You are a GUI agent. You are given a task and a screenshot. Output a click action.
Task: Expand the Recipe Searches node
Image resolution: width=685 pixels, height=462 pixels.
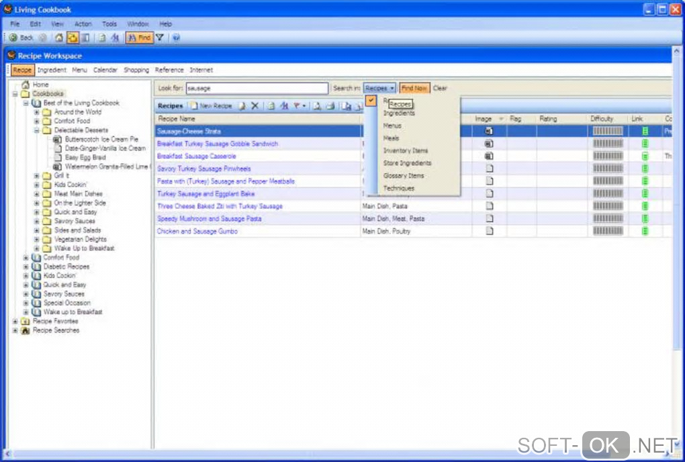(15, 330)
